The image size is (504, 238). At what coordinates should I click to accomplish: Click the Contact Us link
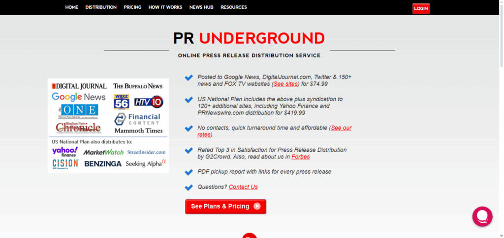pyautogui.click(x=243, y=187)
